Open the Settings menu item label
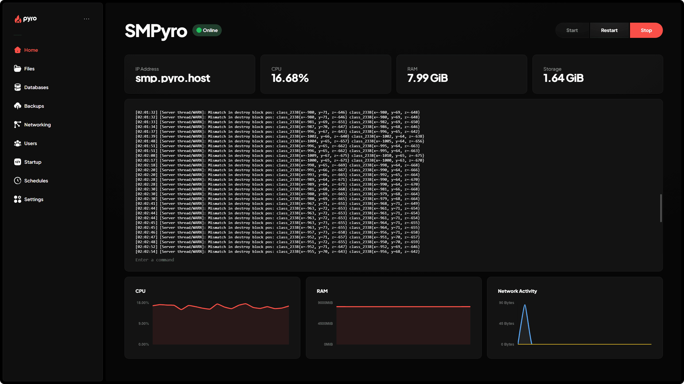Screen dimensions: 684x384 coord(34,199)
